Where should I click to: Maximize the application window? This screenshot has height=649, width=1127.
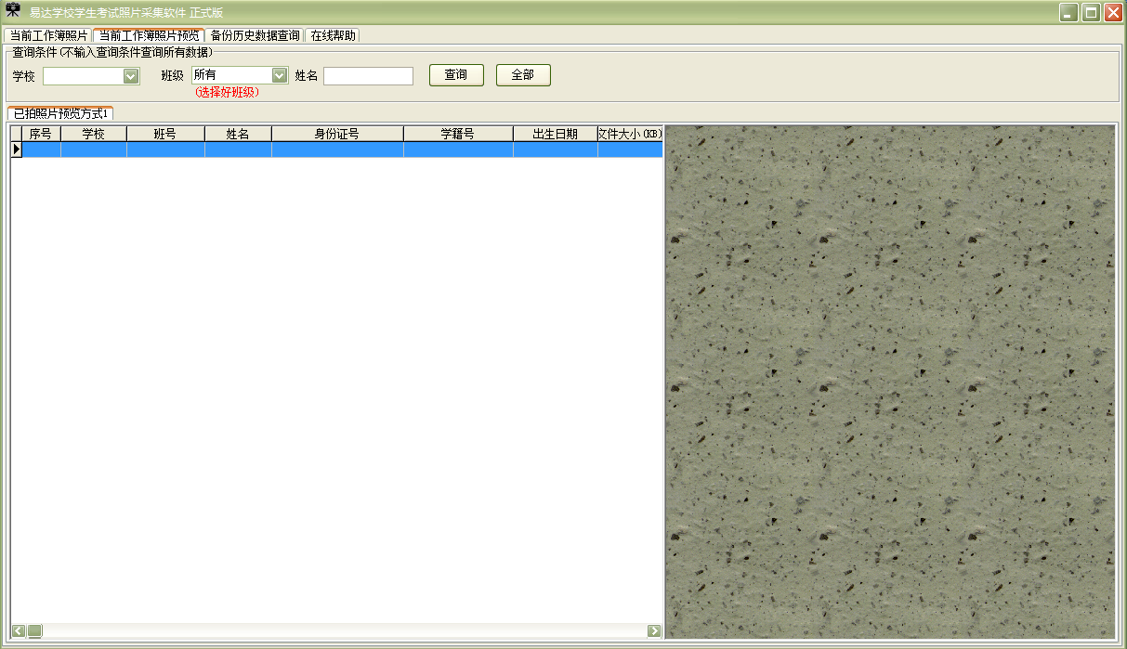tap(1091, 13)
